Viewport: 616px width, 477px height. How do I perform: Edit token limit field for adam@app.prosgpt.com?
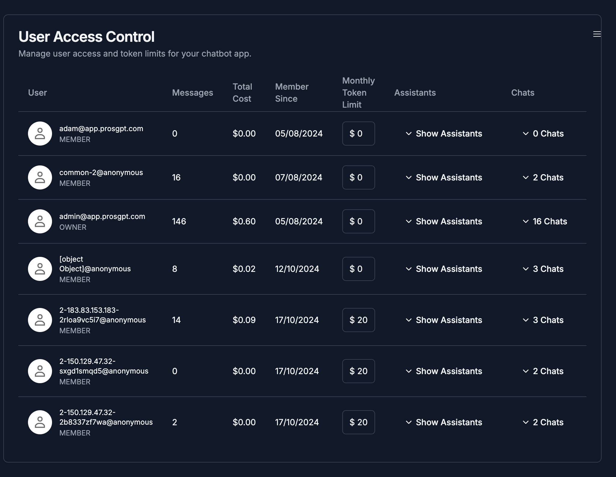(x=359, y=134)
